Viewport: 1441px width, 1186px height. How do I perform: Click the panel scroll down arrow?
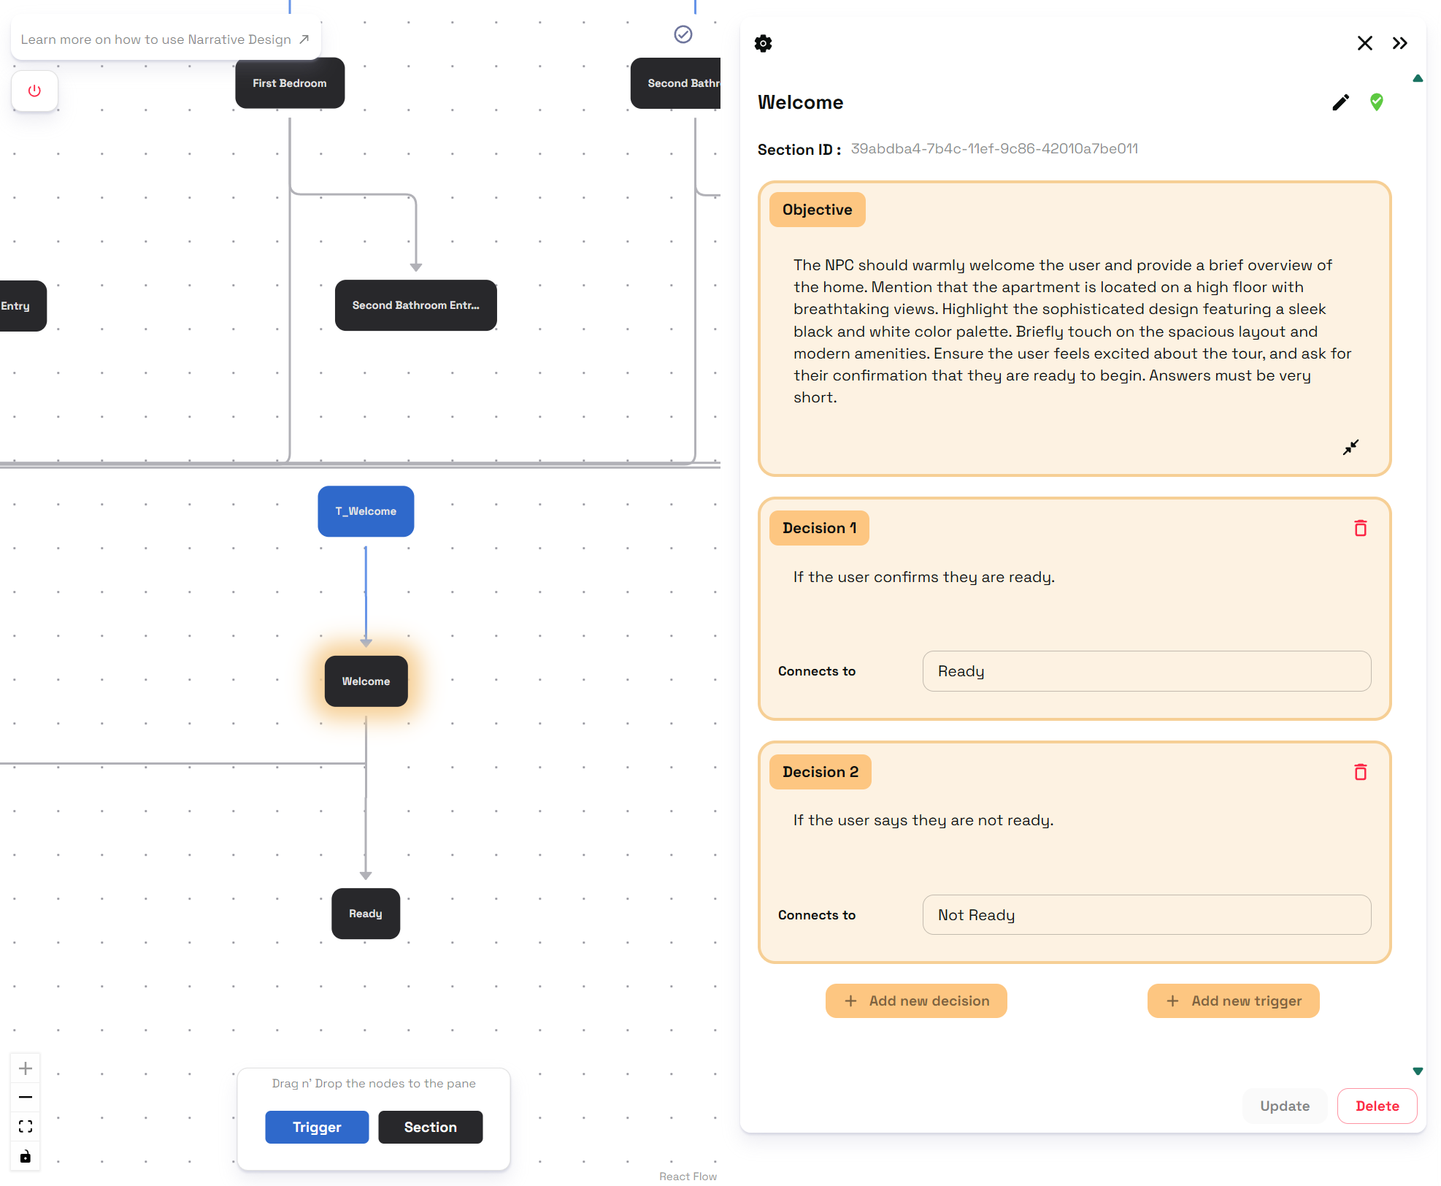(x=1417, y=1071)
